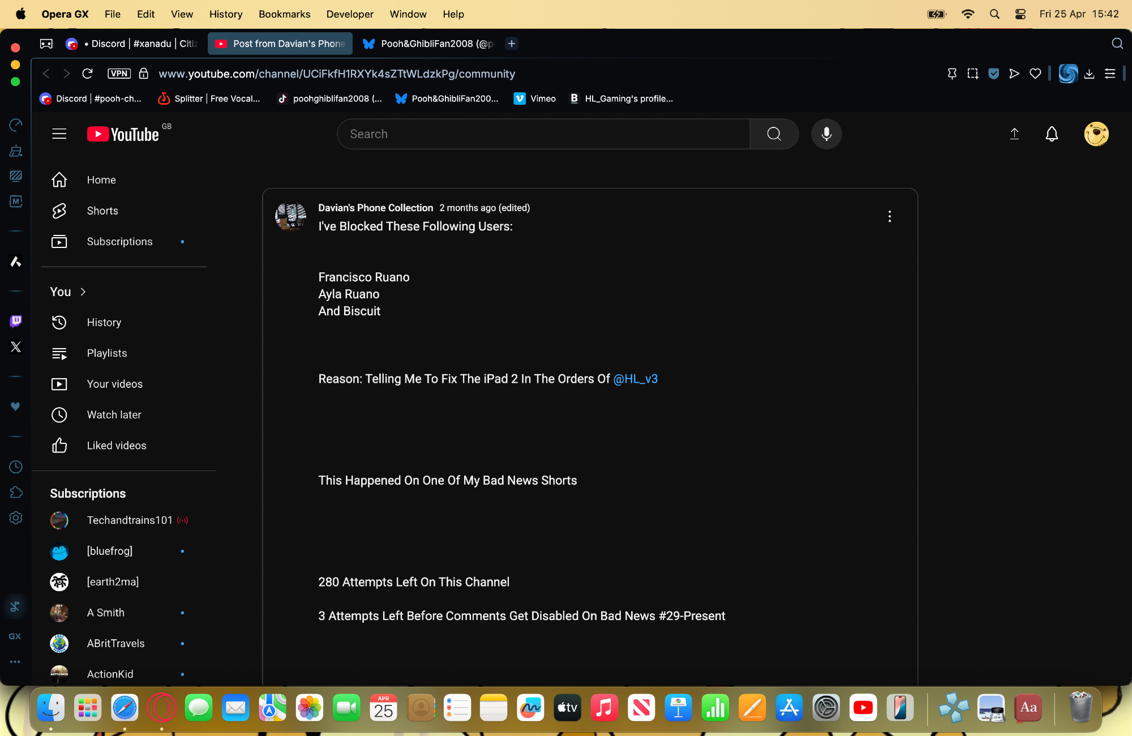Screen dimensions: 1132x736
Task: Open watch History
Action: coord(125,322)
